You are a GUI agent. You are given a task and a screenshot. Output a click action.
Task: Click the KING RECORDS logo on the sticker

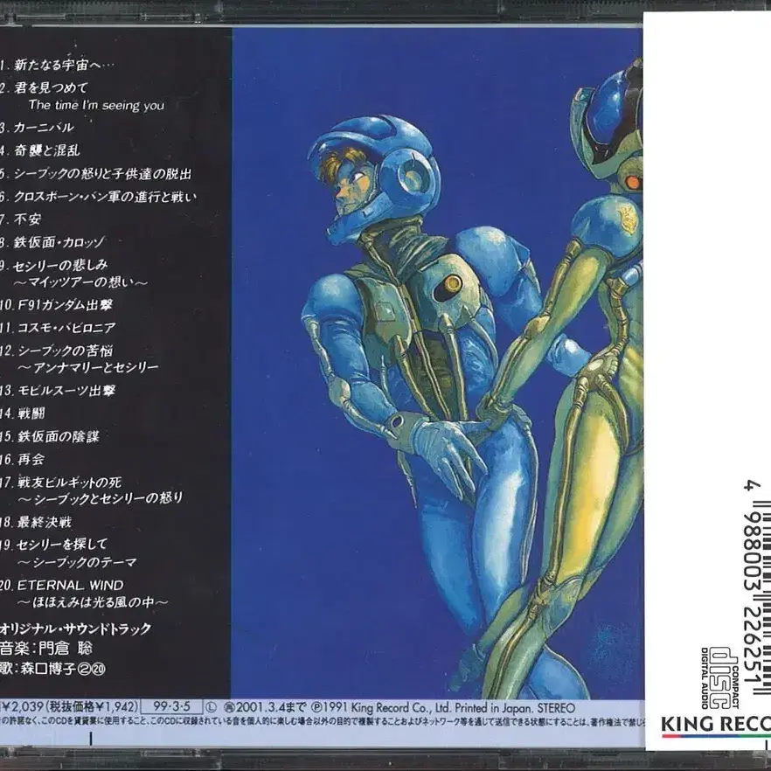[716, 725]
